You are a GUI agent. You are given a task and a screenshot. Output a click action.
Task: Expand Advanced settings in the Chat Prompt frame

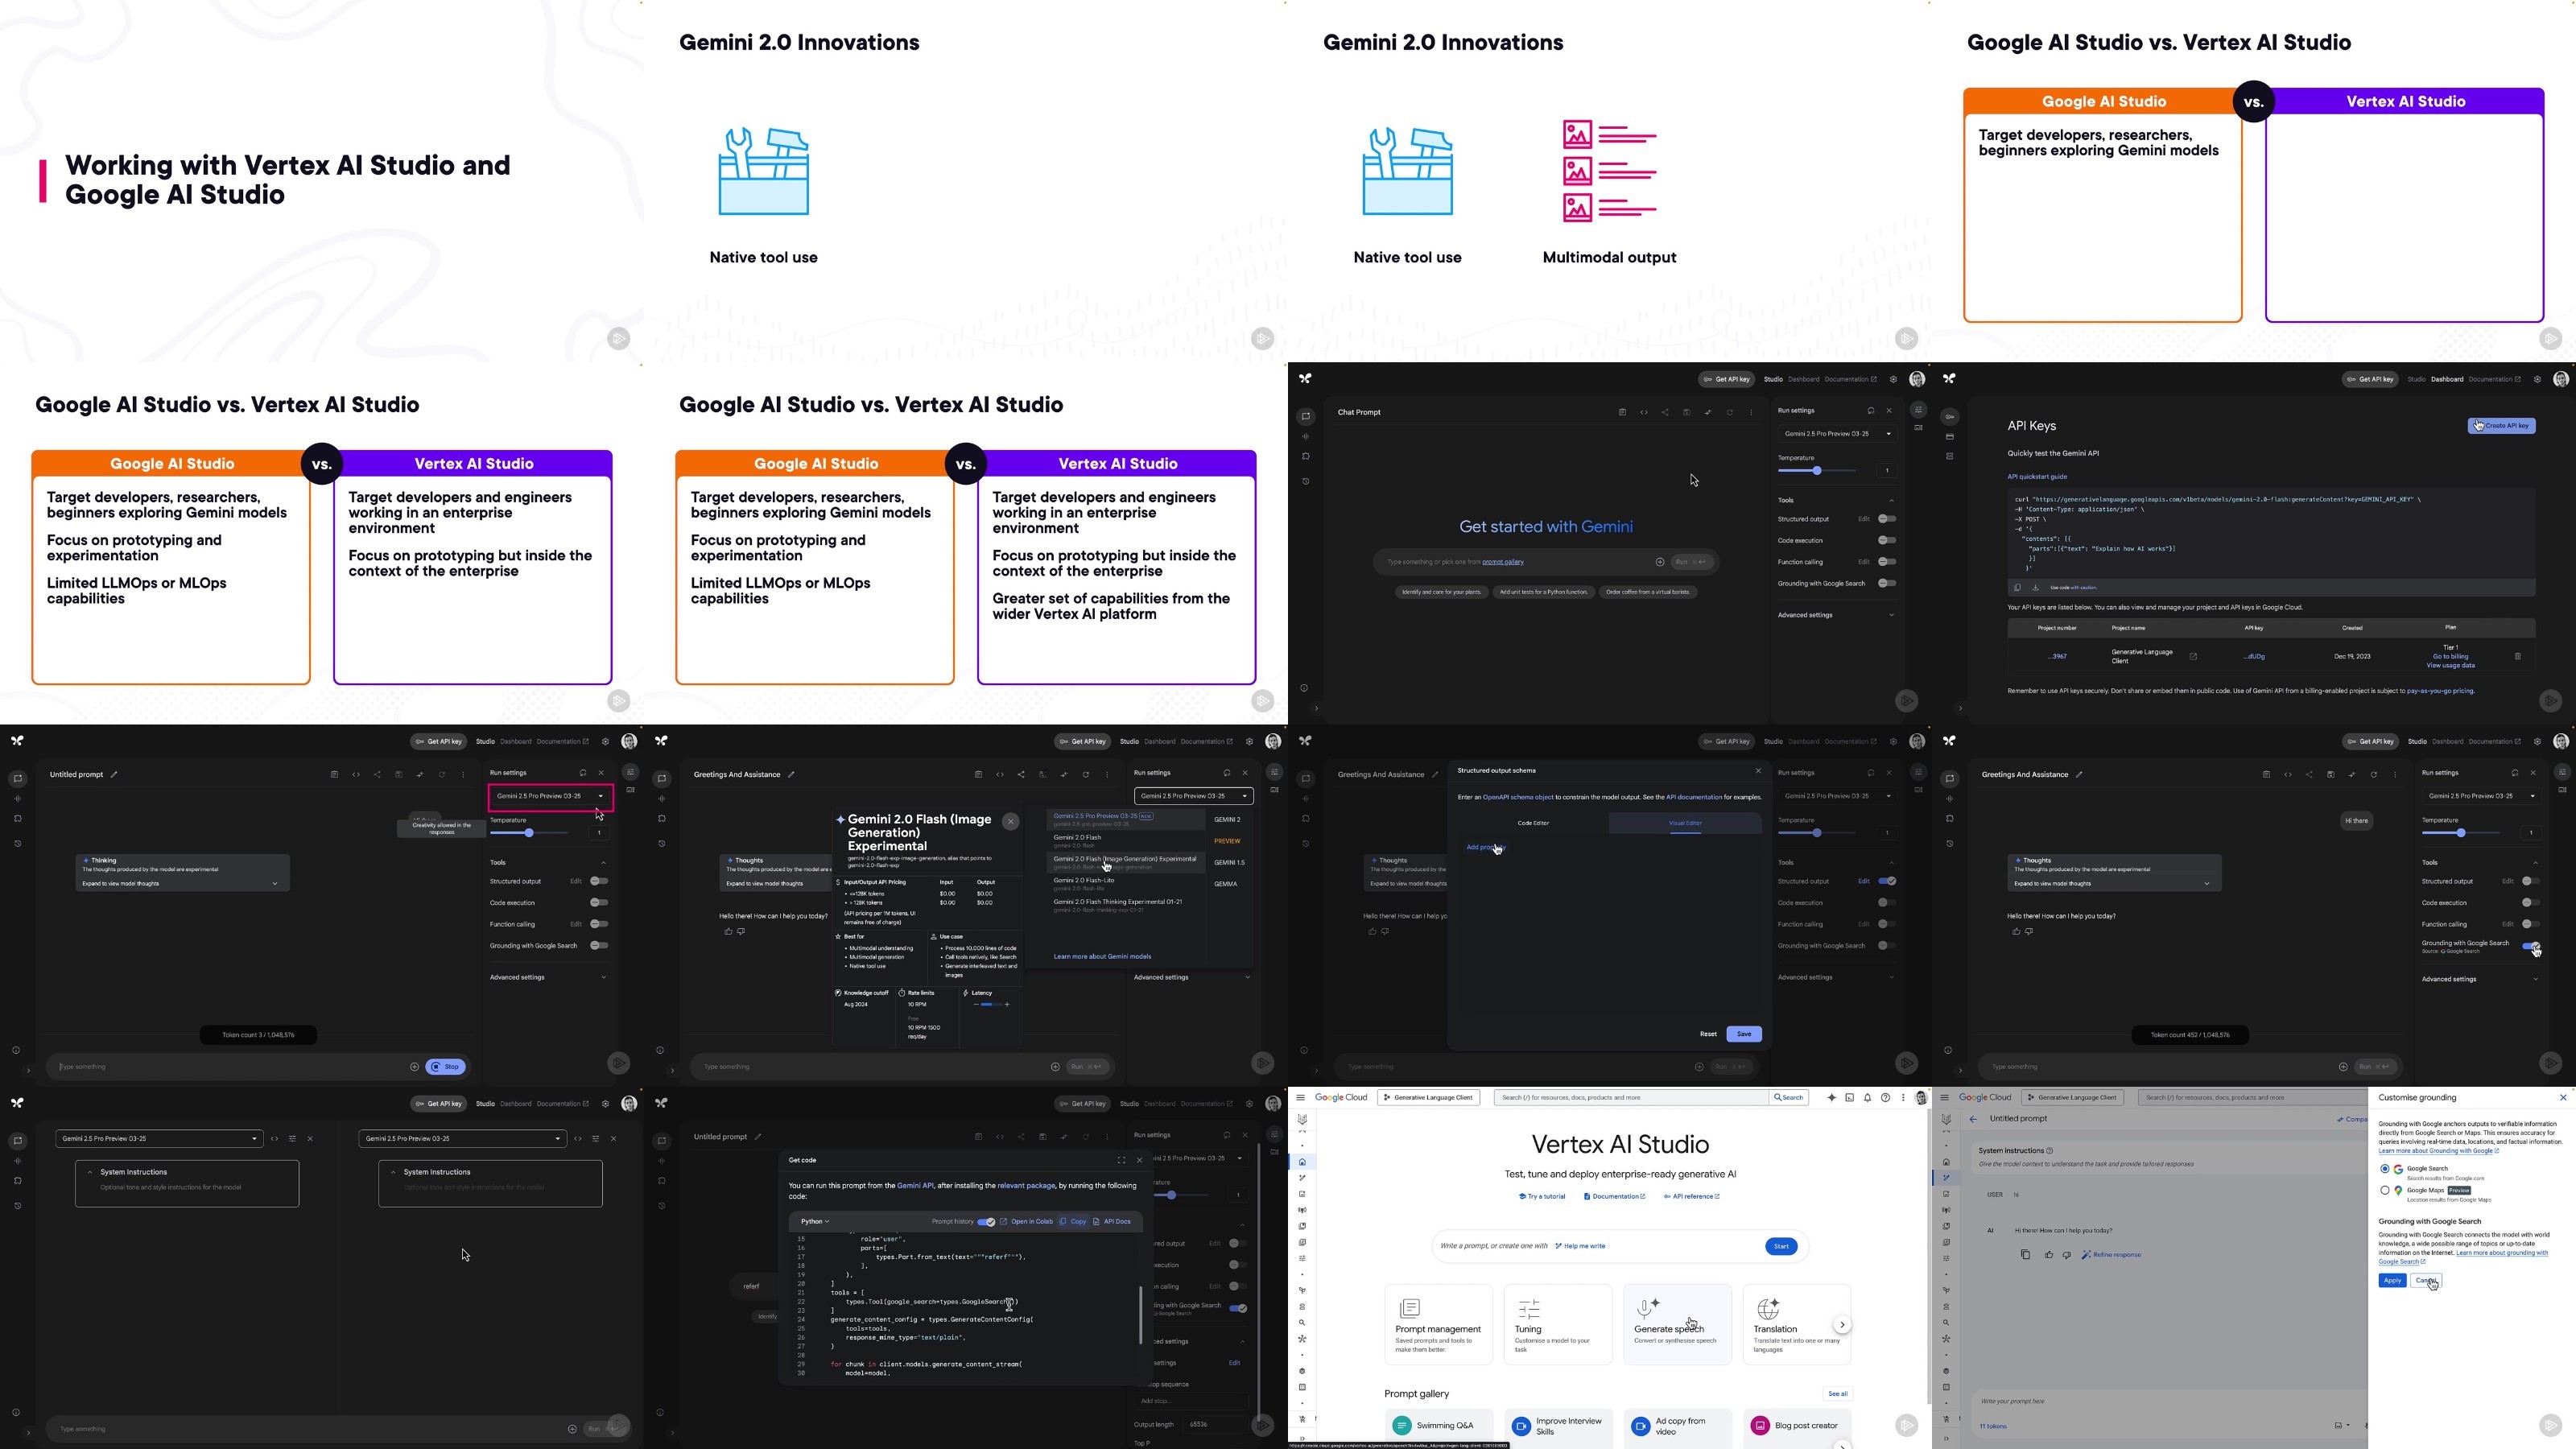click(x=1836, y=615)
